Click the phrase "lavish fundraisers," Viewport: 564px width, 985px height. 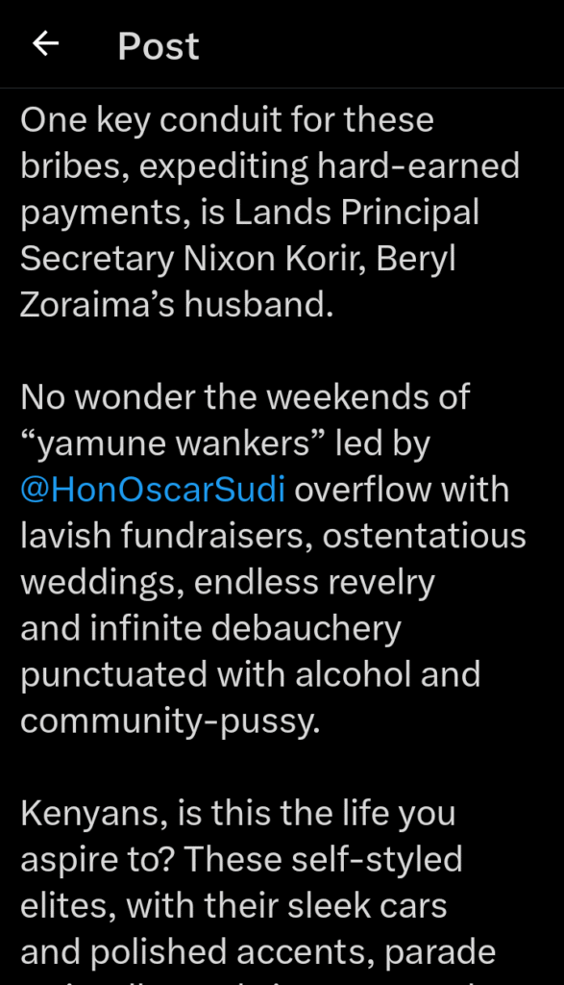coord(167,536)
